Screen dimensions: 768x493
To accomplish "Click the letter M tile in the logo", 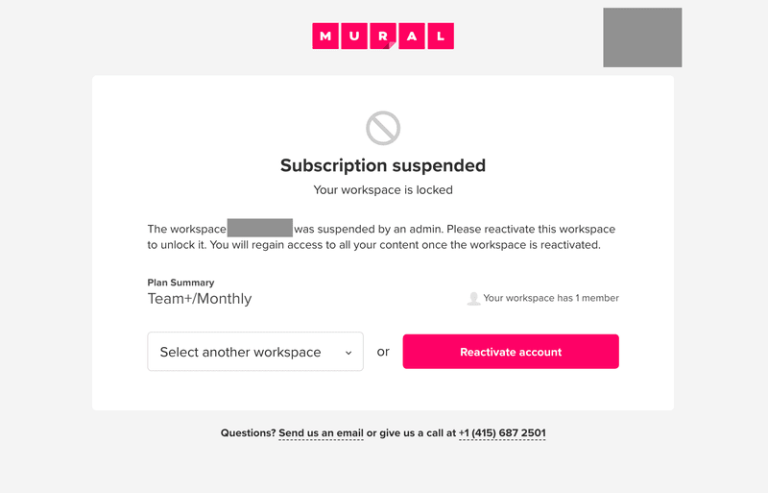I will click(x=325, y=37).
